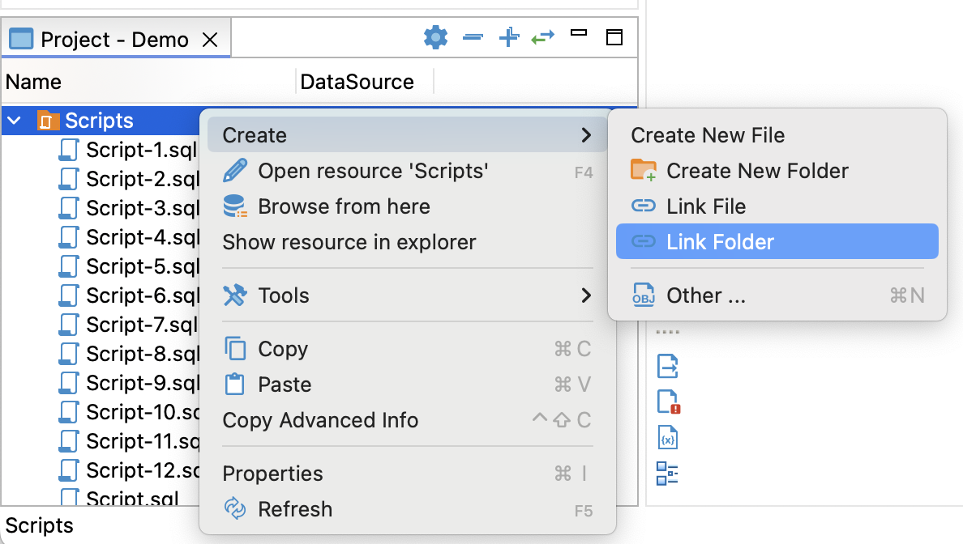Select Link File in the submenu
This screenshot has width=963, height=544.
coord(705,206)
